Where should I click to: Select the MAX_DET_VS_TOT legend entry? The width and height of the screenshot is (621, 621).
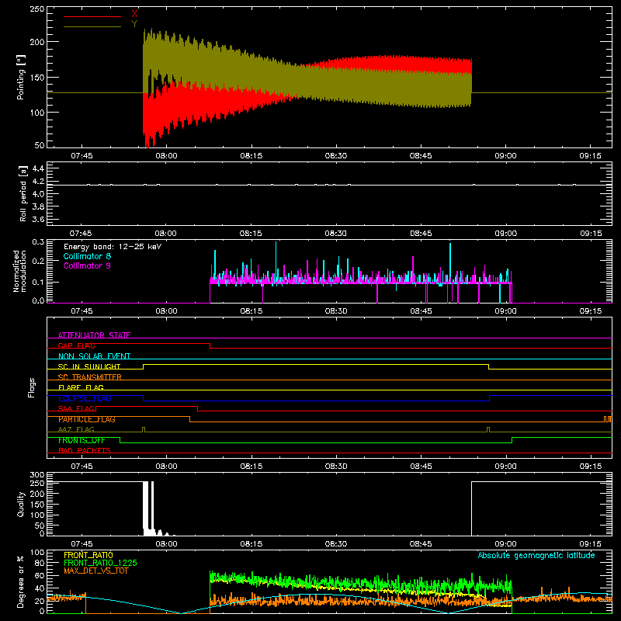coord(96,571)
